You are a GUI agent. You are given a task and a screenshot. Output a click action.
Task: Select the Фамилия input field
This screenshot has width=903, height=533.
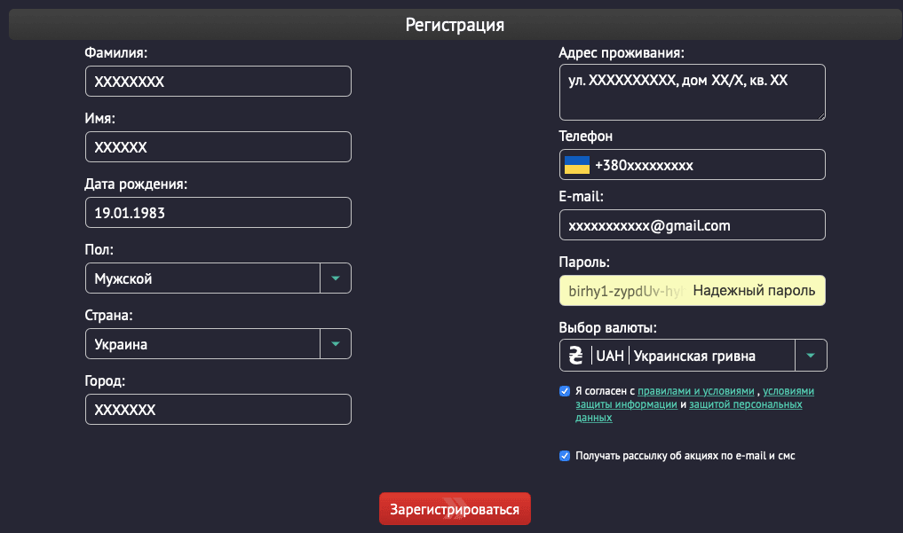pos(218,81)
